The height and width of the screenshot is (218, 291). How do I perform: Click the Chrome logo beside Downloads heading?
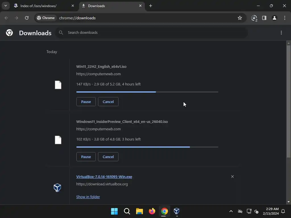pyautogui.click(x=9, y=33)
